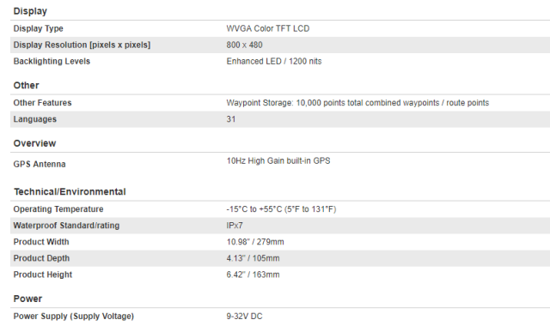550x332 pixels.
Task: Click the Technical/Environmental heading
Action: 70,191
